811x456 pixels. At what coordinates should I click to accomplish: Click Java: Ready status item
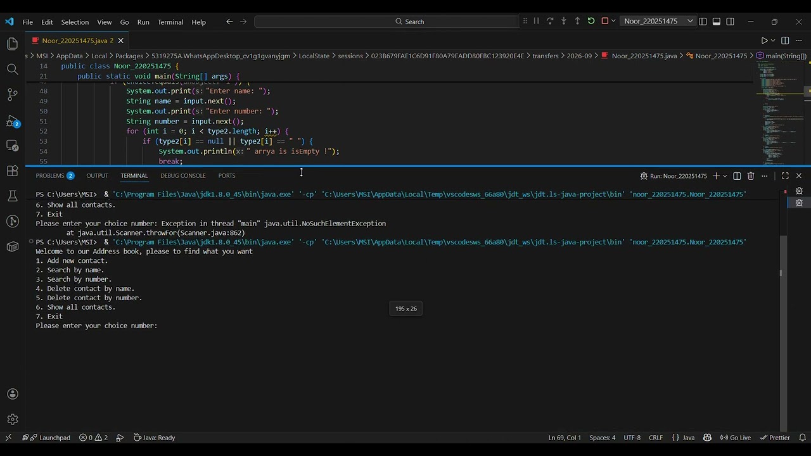(x=153, y=438)
